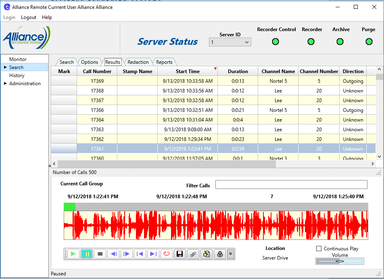Click inside the Filter Calls input field

click(291, 185)
